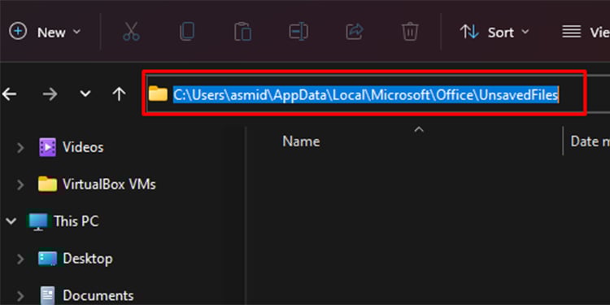Image resolution: width=610 pixels, height=305 pixels.
Task: Select Documents under This PC
Action: pos(98,296)
